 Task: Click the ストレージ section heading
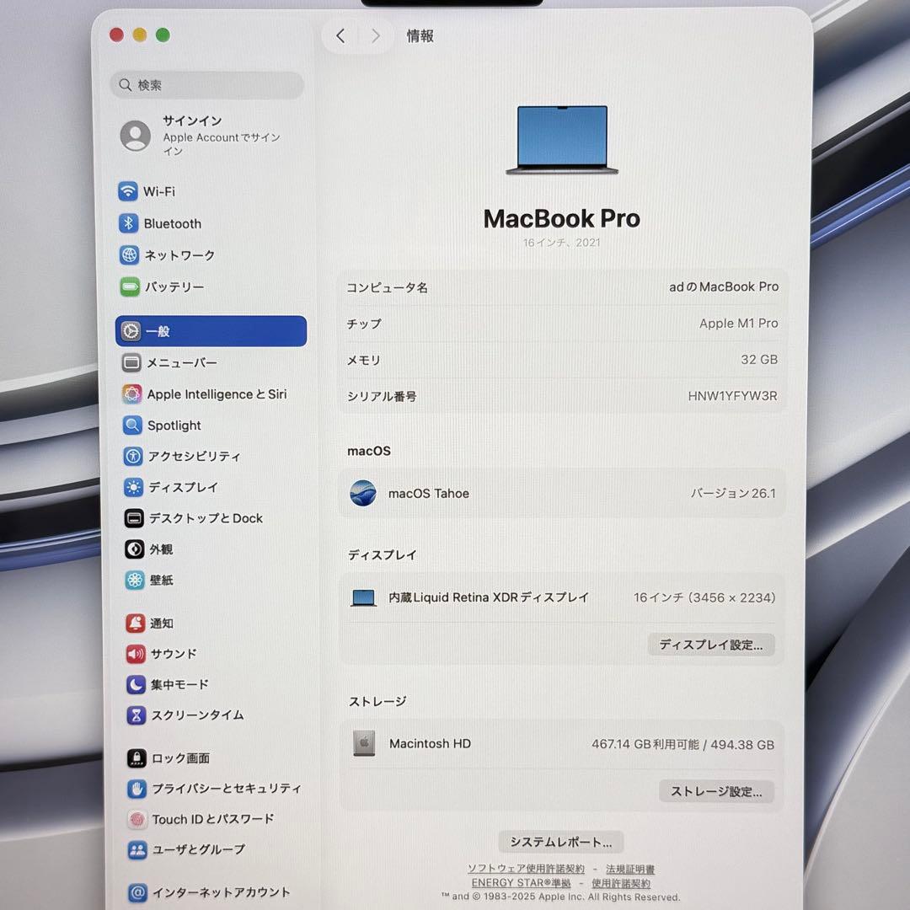tap(377, 702)
